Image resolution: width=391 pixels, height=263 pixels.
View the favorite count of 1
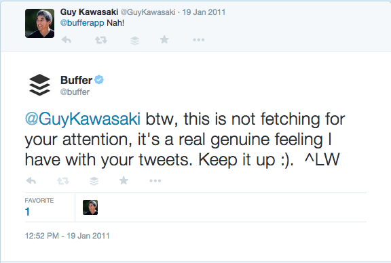pyautogui.click(x=27, y=211)
